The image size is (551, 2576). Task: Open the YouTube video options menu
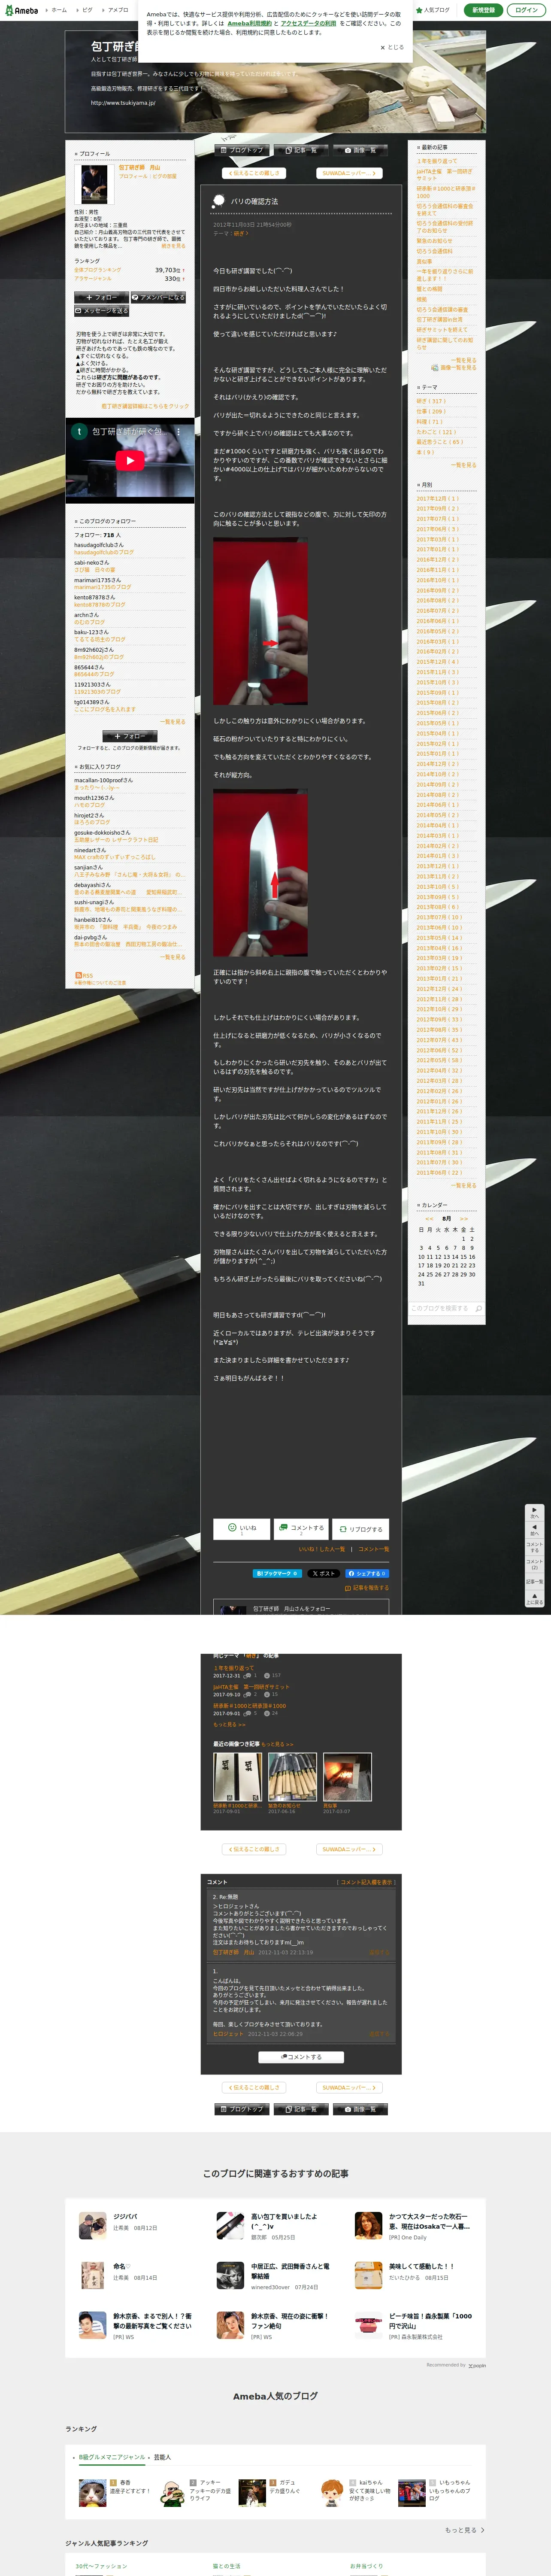(179, 432)
